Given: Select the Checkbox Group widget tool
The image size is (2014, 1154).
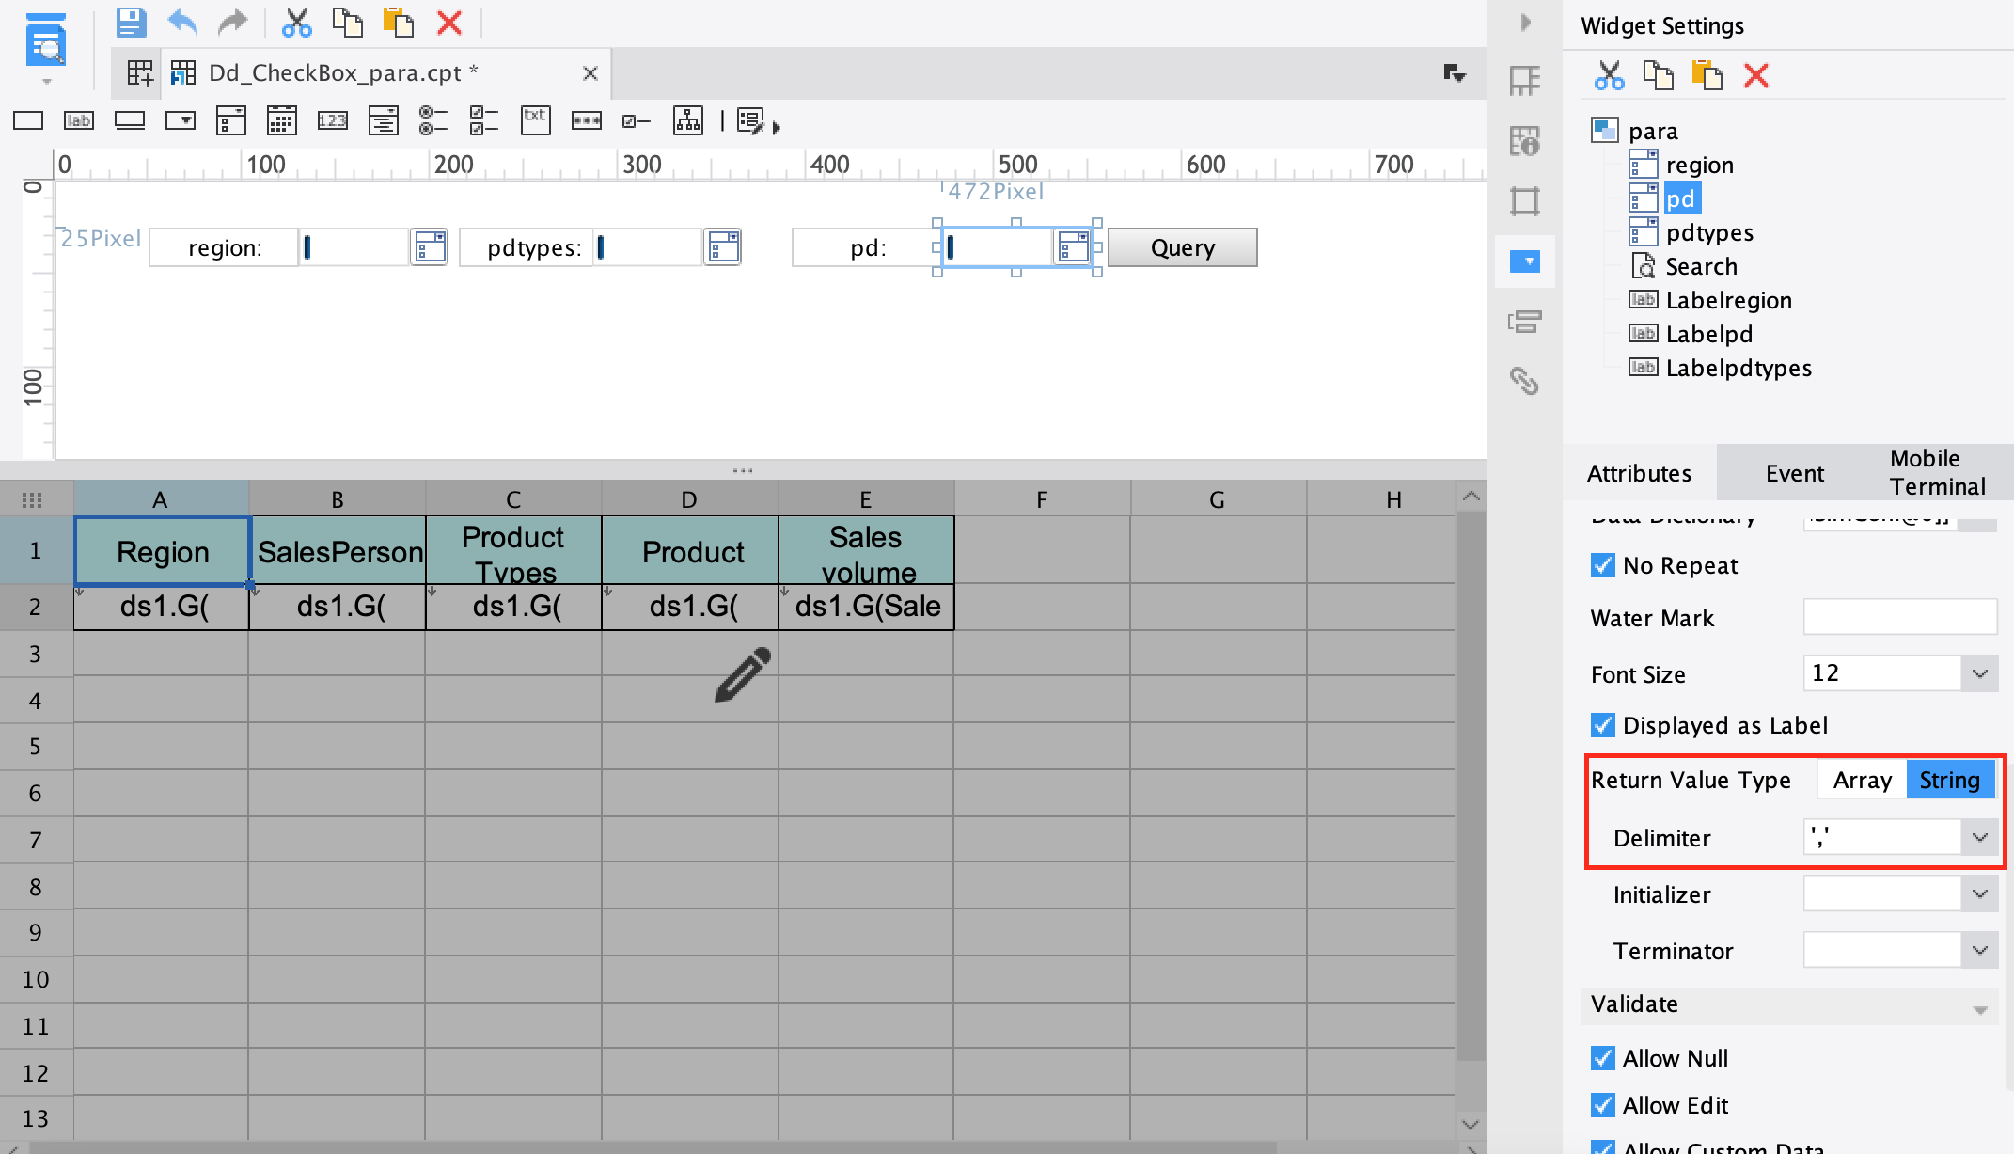Looking at the screenshot, I should (483, 120).
